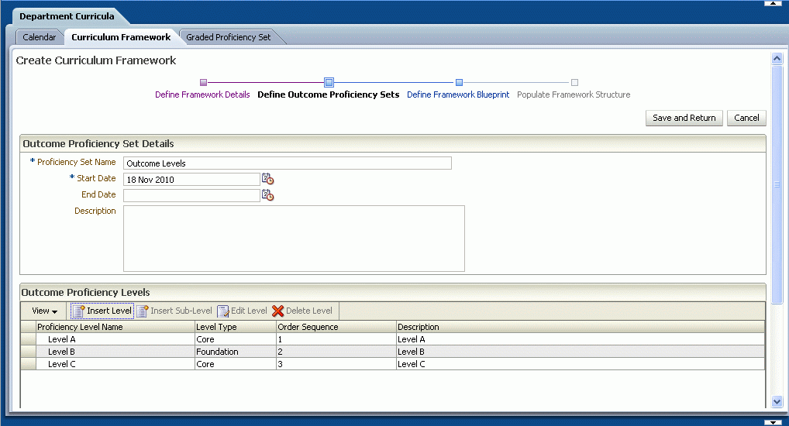The image size is (789, 426).
Task: Select the Define Framework Blueprint step marker
Action: [x=459, y=82]
